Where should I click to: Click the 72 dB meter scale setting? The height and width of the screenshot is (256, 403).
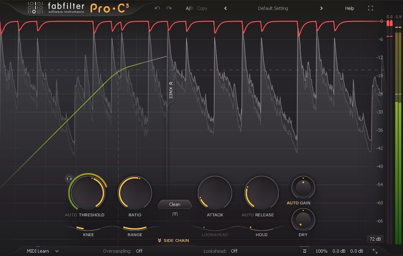[x=376, y=239]
